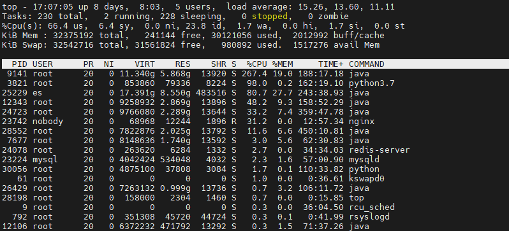Select the rsyslogd process row
This screenshot has height=231, width=509.
point(255,217)
